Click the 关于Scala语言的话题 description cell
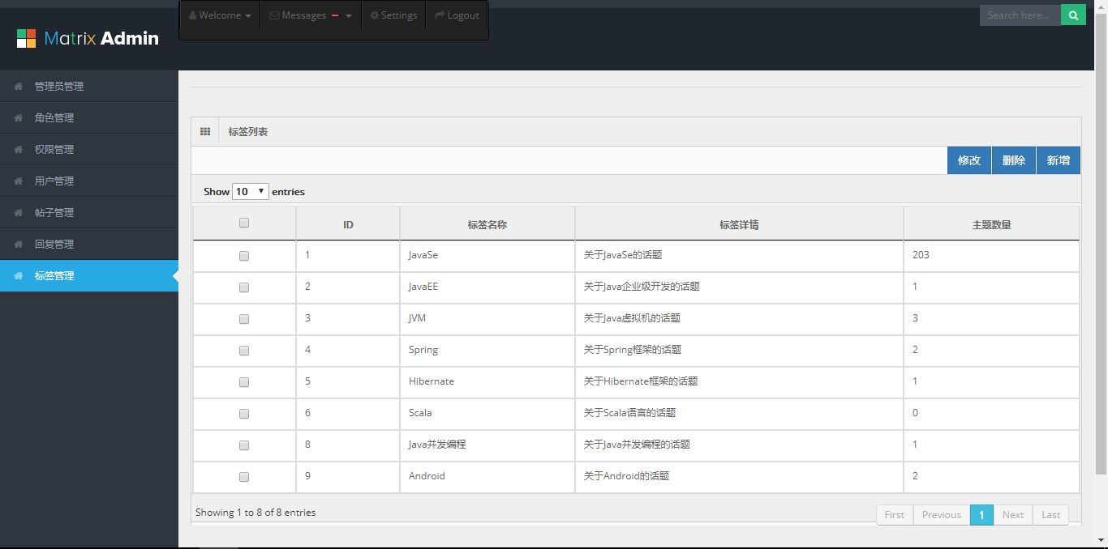The width and height of the screenshot is (1108, 549). click(739, 413)
